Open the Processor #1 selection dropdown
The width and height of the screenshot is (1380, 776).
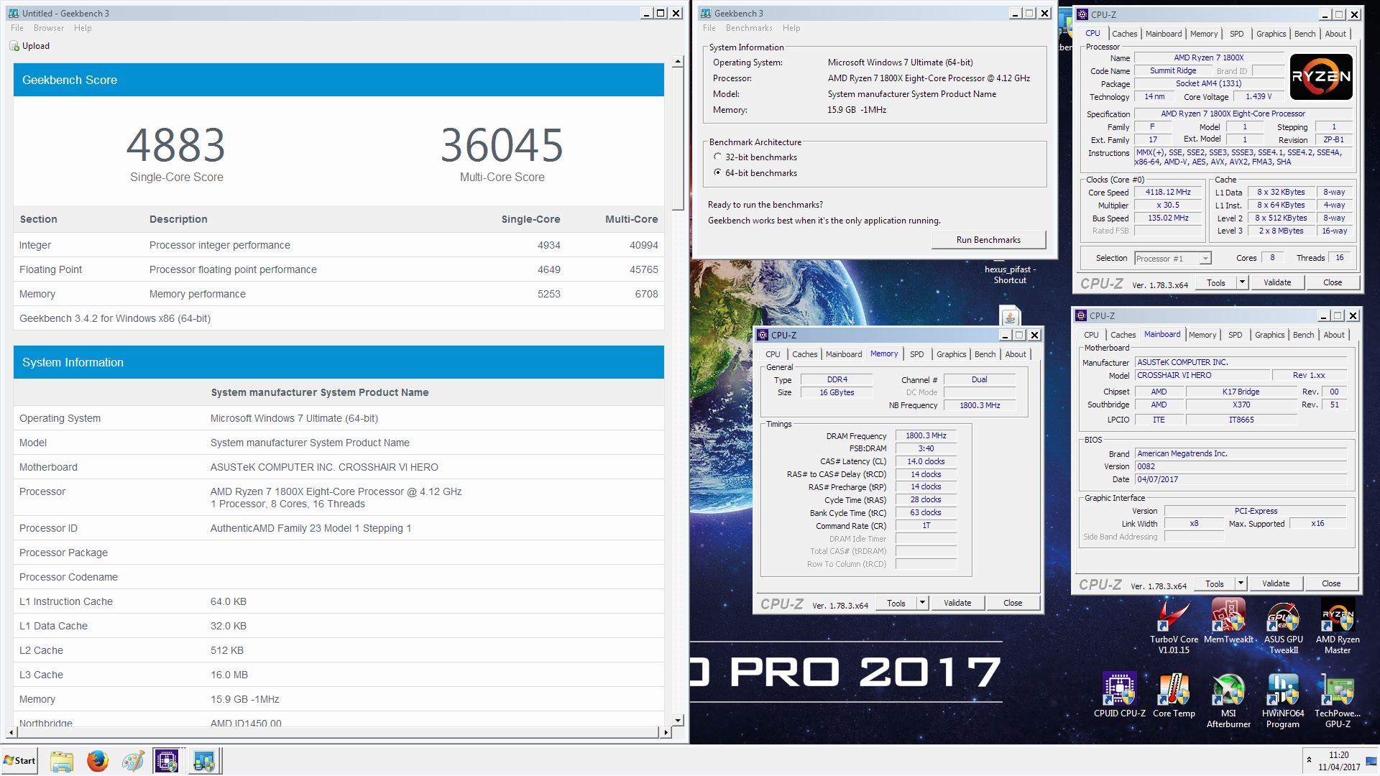tap(1205, 259)
